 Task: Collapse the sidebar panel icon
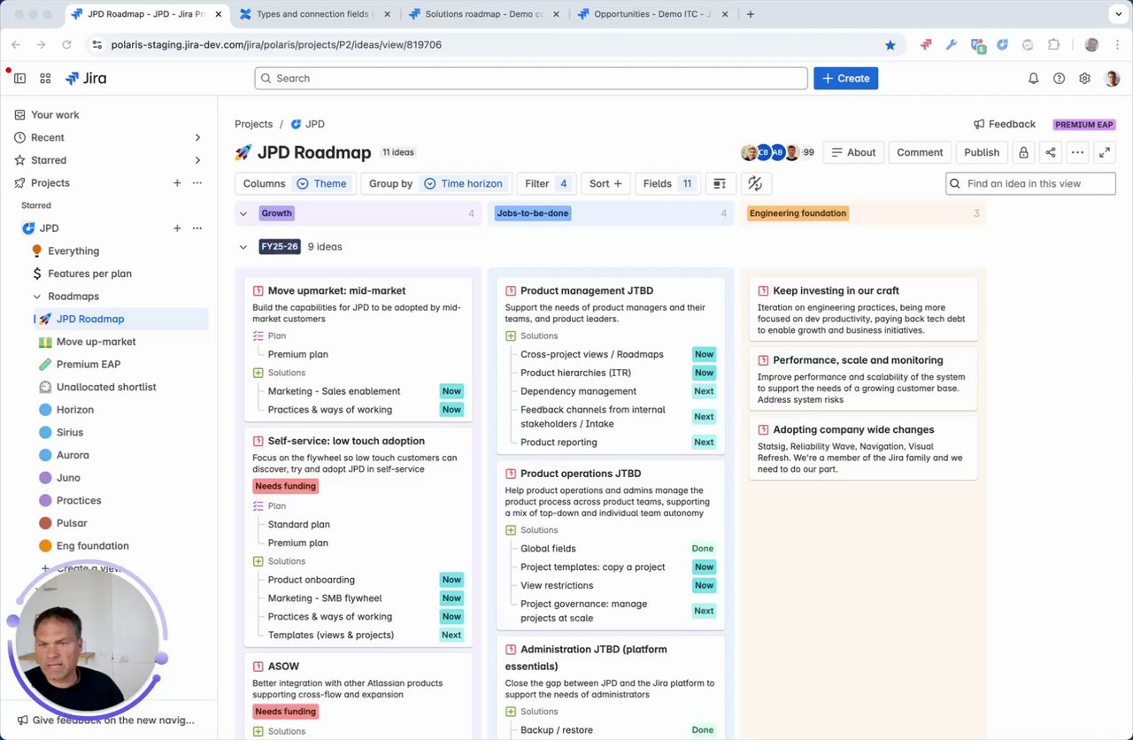[19, 78]
